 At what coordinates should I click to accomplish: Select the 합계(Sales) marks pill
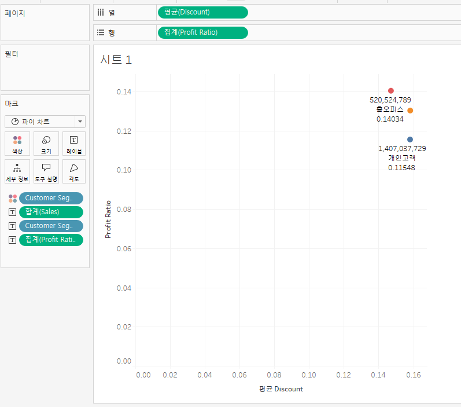tap(51, 212)
